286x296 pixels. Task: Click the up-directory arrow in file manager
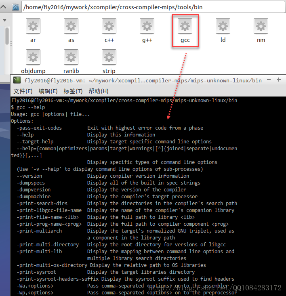click(3, 7)
